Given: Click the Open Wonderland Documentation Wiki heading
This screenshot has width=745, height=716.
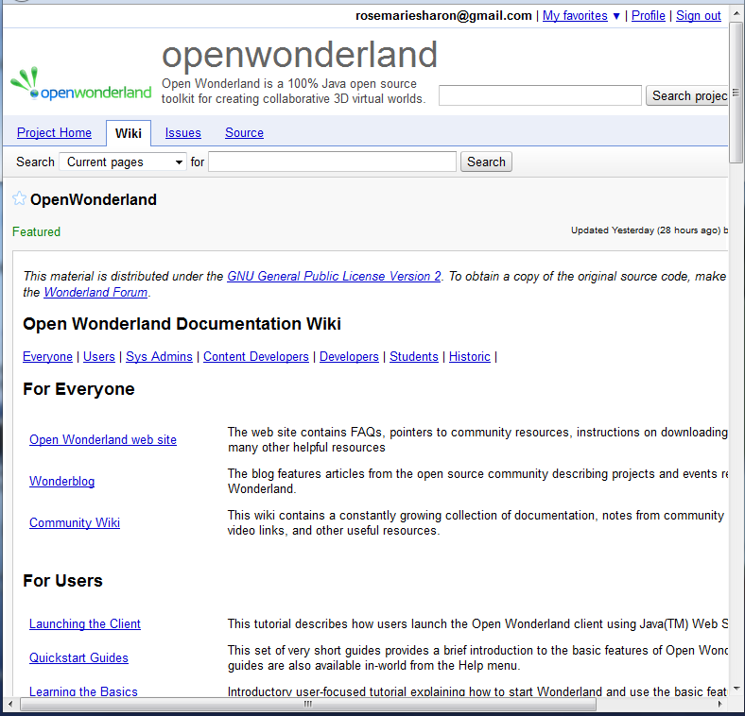Looking at the screenshot, I should (x=182, y=324).
